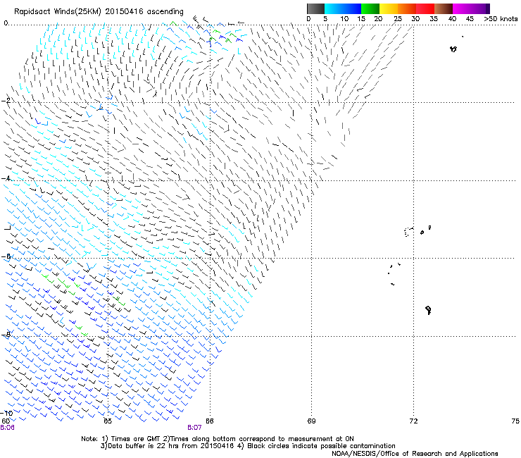This screenshot has height=458, width=521.
Task: Click the '>50 knots' legend label
Action: 501,19
